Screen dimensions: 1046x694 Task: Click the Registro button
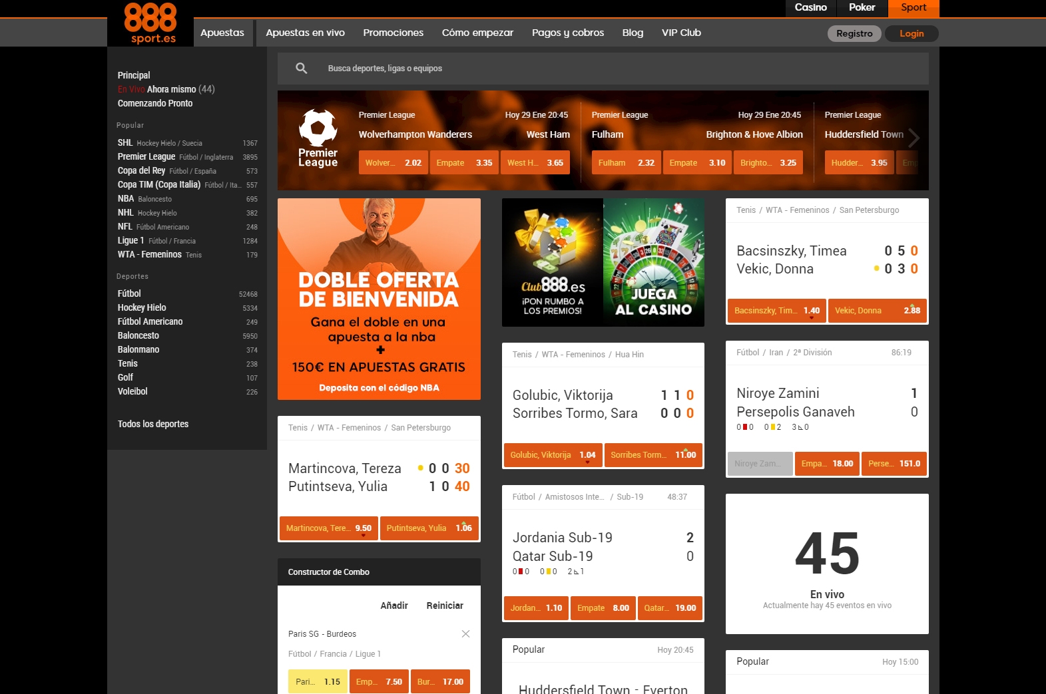tap(854, 33)
